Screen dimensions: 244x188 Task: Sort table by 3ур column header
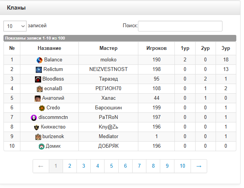click(226, 48)
